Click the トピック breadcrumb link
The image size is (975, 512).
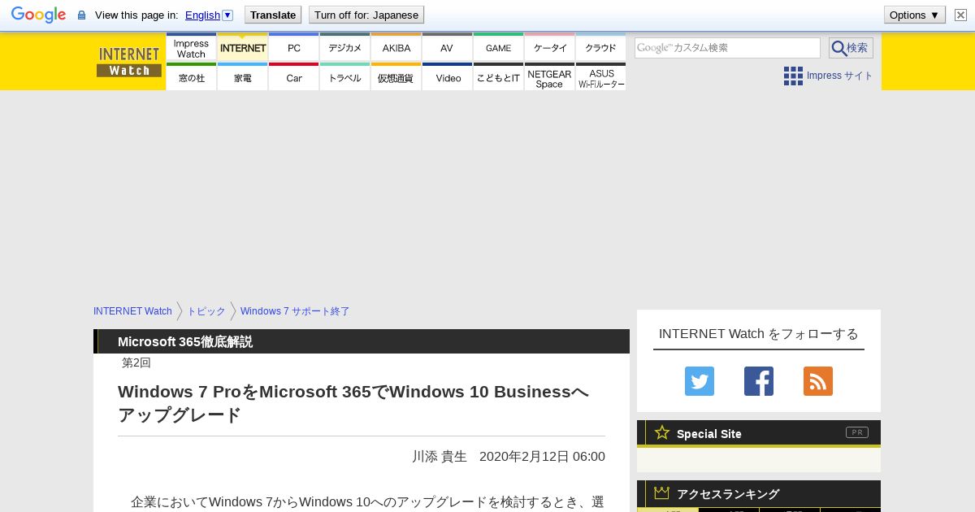coord(206,311)
